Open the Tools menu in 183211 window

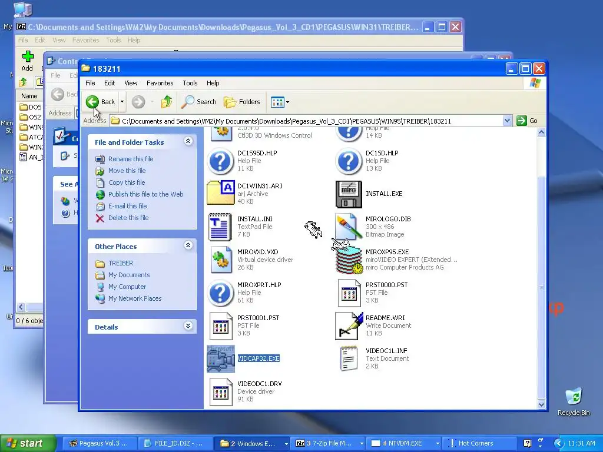coord(190,83)
